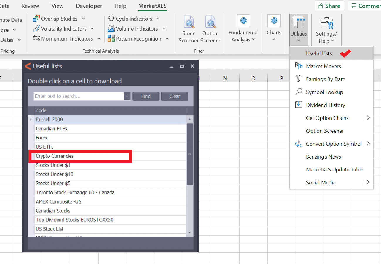Screen dimensions: 381x264
Task: Select Stocks Under $5 row
Action: point(110,183)
